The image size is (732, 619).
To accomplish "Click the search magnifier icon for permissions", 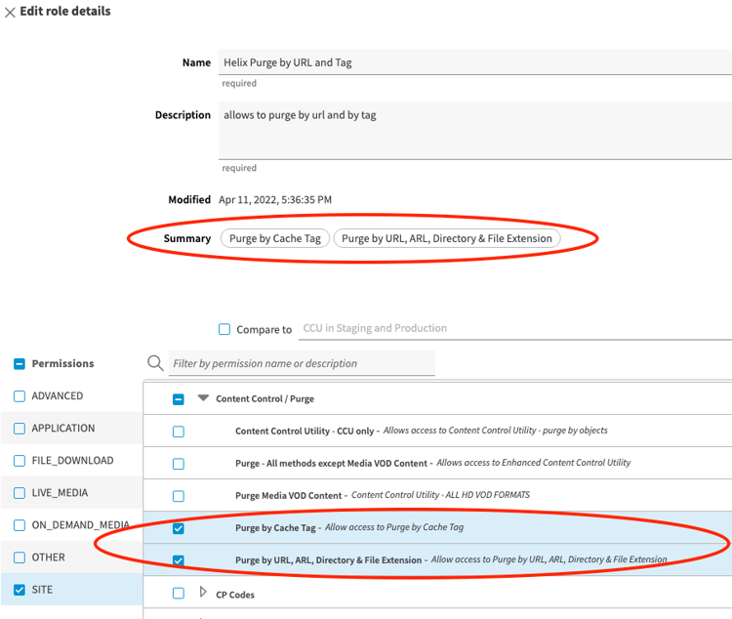I will pyautogui.click(x=155, y=363).
